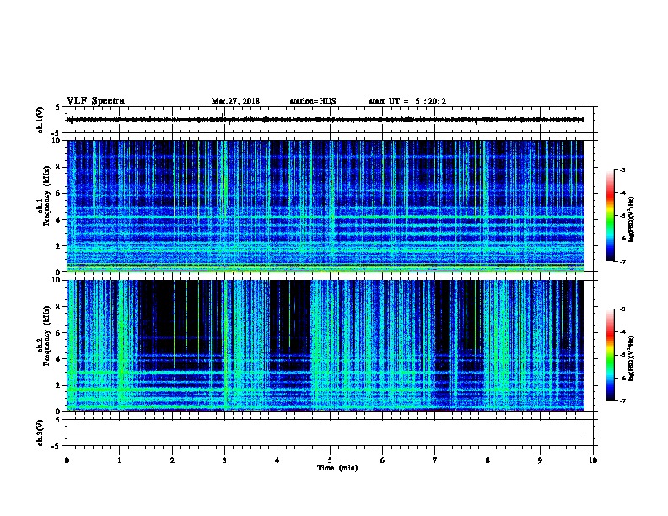Click the ch.1 color bar log(PSD) unit label
Viewport: 668px width, 516px height.
point(631,220)
